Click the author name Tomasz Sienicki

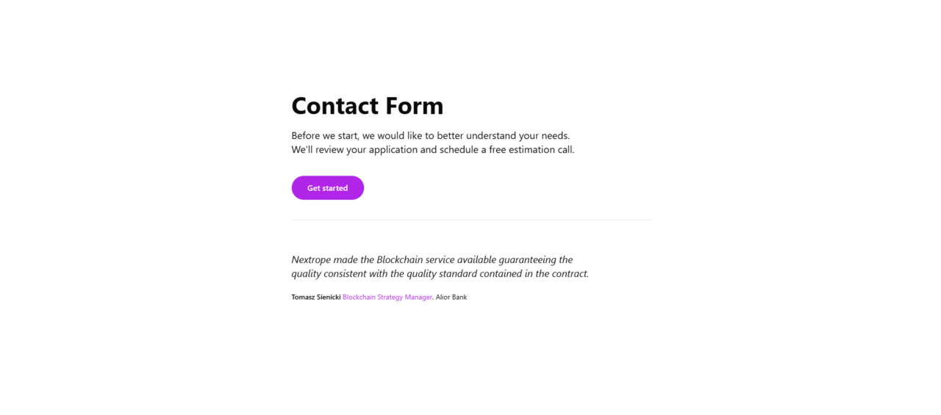(x=316, y=297)
